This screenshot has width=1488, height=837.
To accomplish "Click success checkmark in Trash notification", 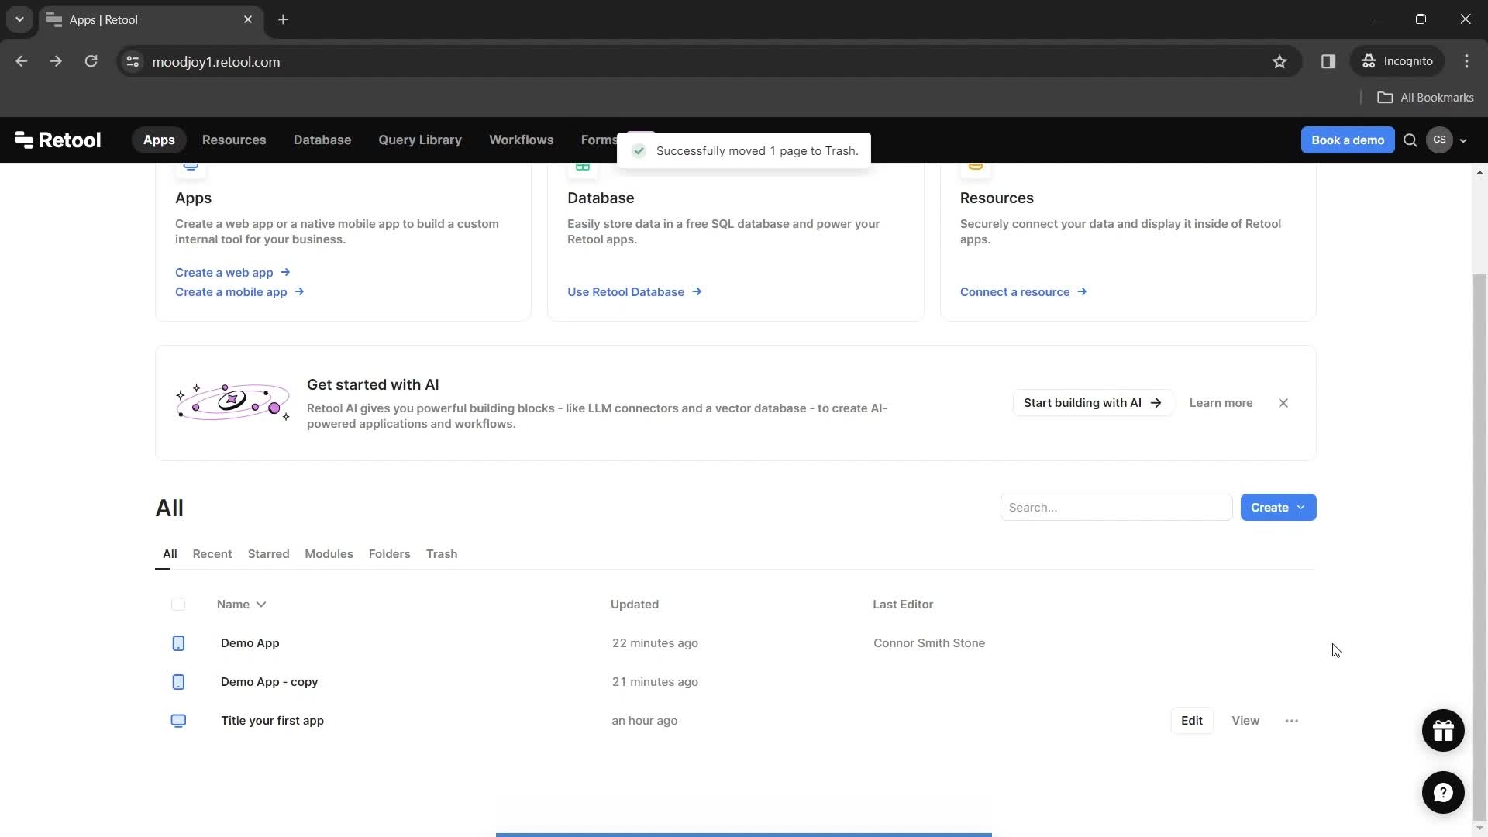I will pyautogui.click(x=639, y=151).
